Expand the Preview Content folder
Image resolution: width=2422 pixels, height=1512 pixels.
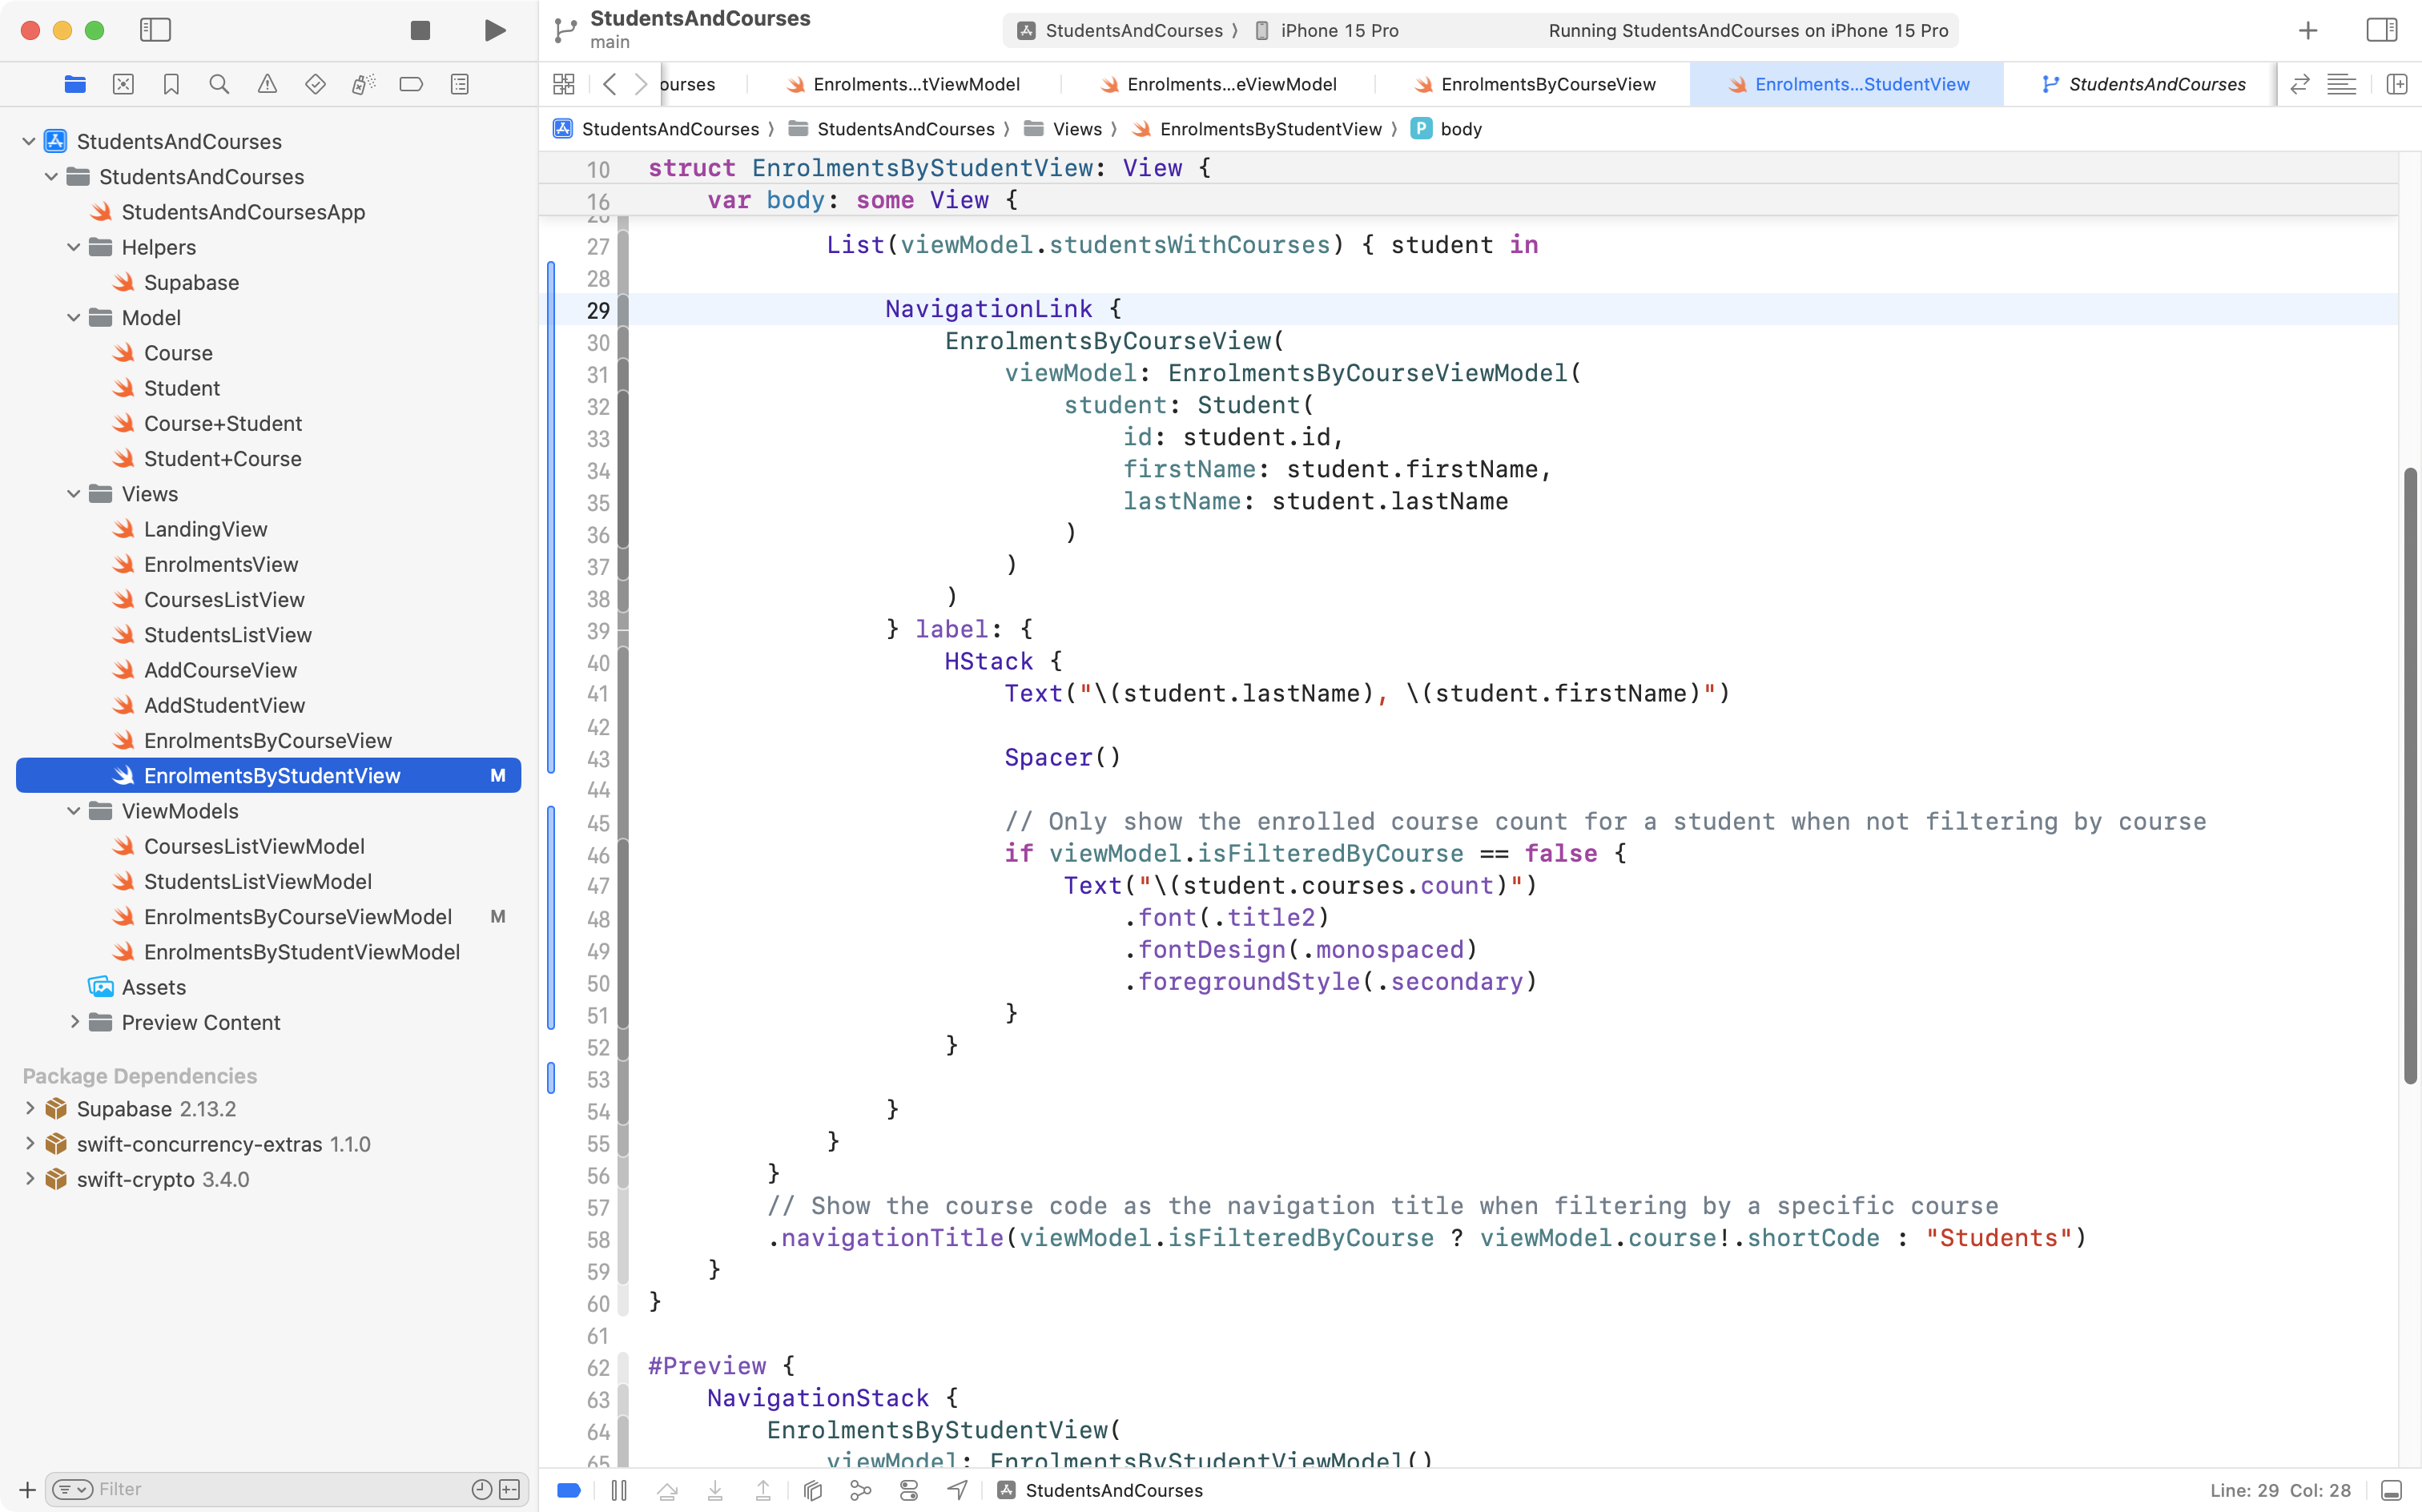[x=74, y=1022]
